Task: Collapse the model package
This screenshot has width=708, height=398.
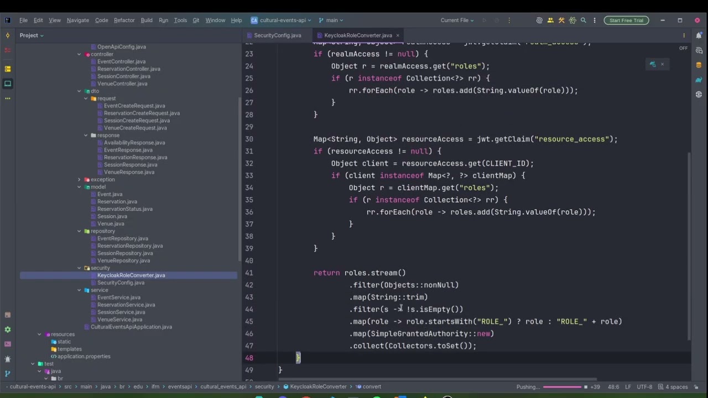Action: 79,187
